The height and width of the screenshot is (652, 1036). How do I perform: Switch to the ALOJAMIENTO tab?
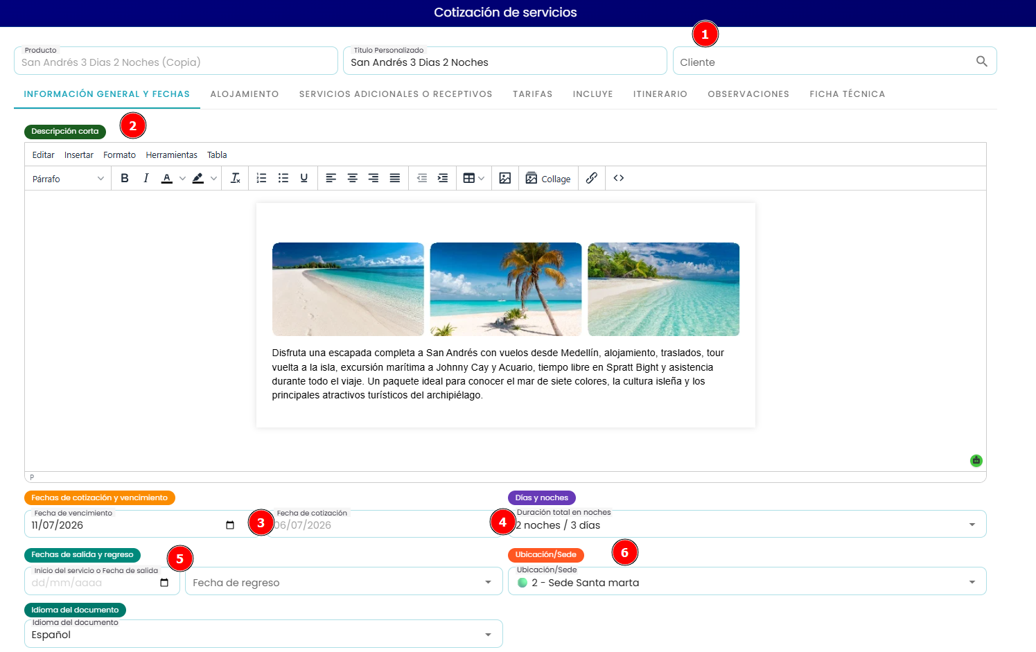(245, 94)
